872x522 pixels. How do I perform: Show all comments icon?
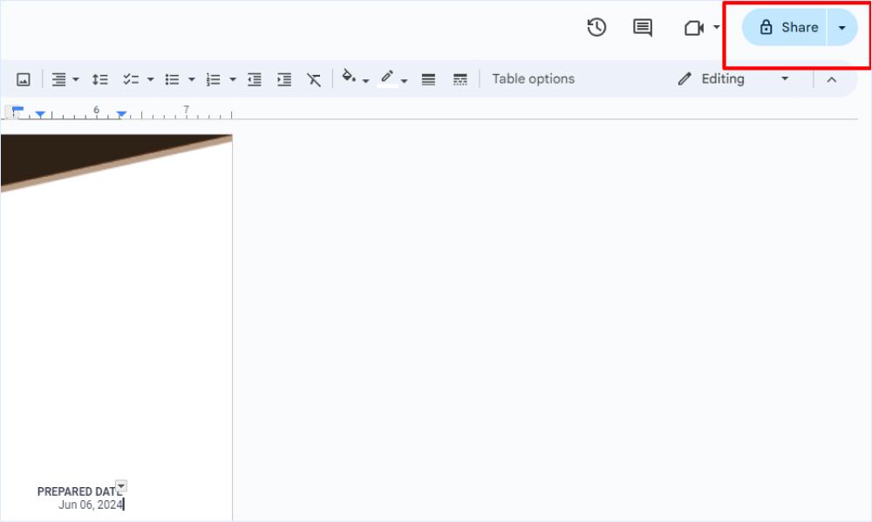[x=643, y=28]
